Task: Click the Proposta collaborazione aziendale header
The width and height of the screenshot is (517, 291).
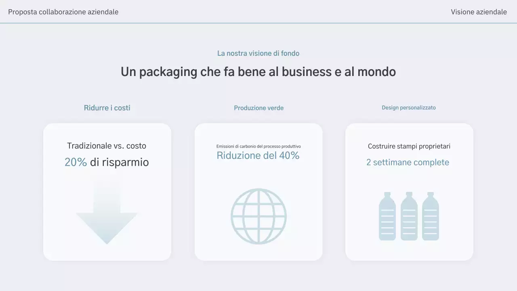Action: tap(63, 12)
